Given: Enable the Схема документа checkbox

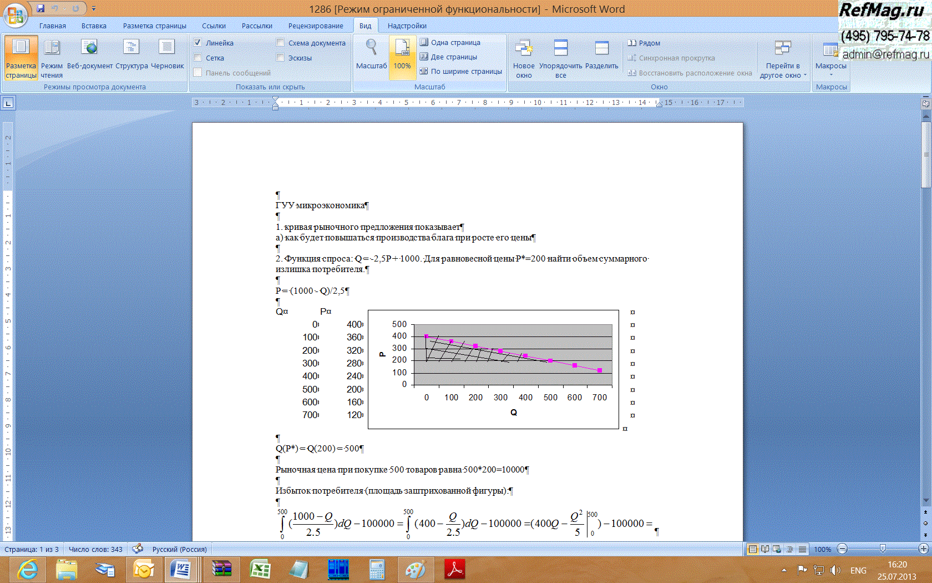Looking at the screenshot, I should tap(281, 43).
